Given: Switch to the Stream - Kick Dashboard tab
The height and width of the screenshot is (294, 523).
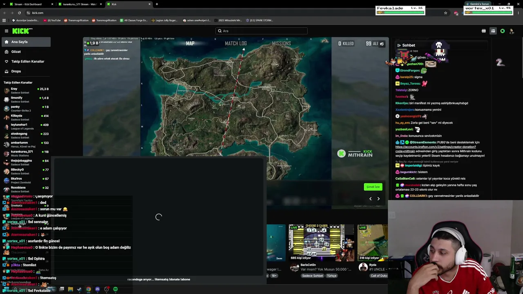Looking at the screenshot, I should (x=31, y=4).
